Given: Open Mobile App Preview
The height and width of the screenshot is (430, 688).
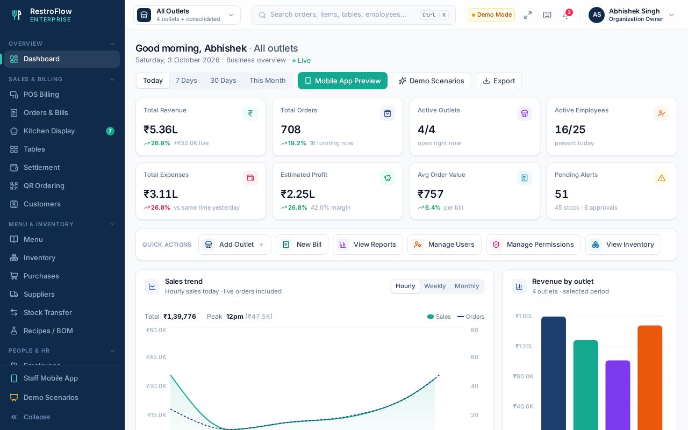Looking at the screenshot, I should [342, 81].
